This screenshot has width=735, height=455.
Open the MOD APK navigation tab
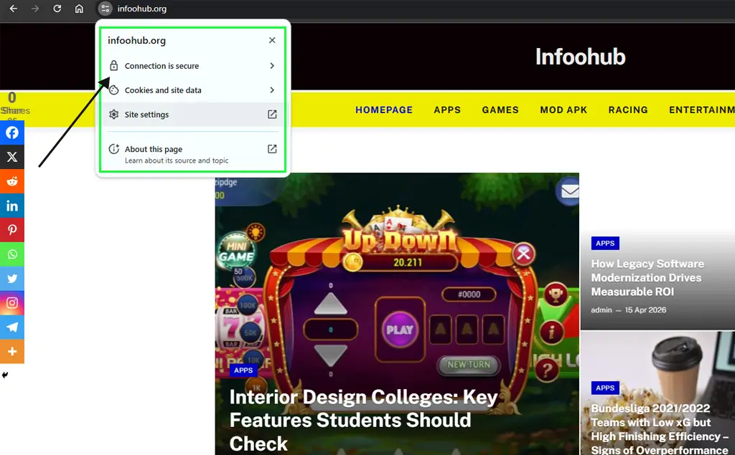coord(563,110)
